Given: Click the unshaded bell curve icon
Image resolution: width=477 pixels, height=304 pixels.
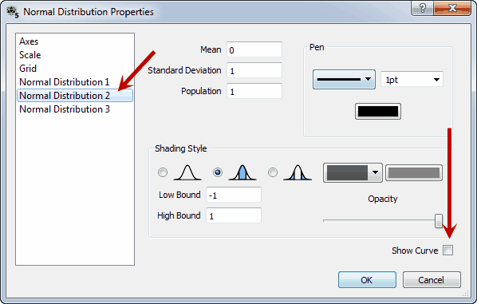Looking at the screenshot, I should 187,172.
